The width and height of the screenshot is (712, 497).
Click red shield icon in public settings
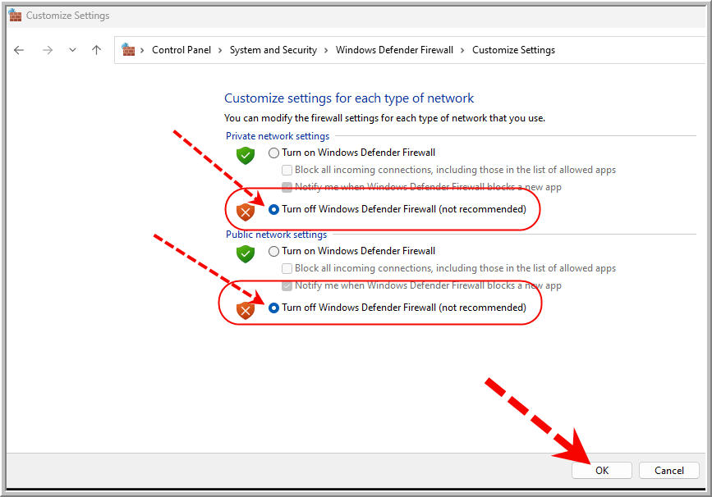246,311
